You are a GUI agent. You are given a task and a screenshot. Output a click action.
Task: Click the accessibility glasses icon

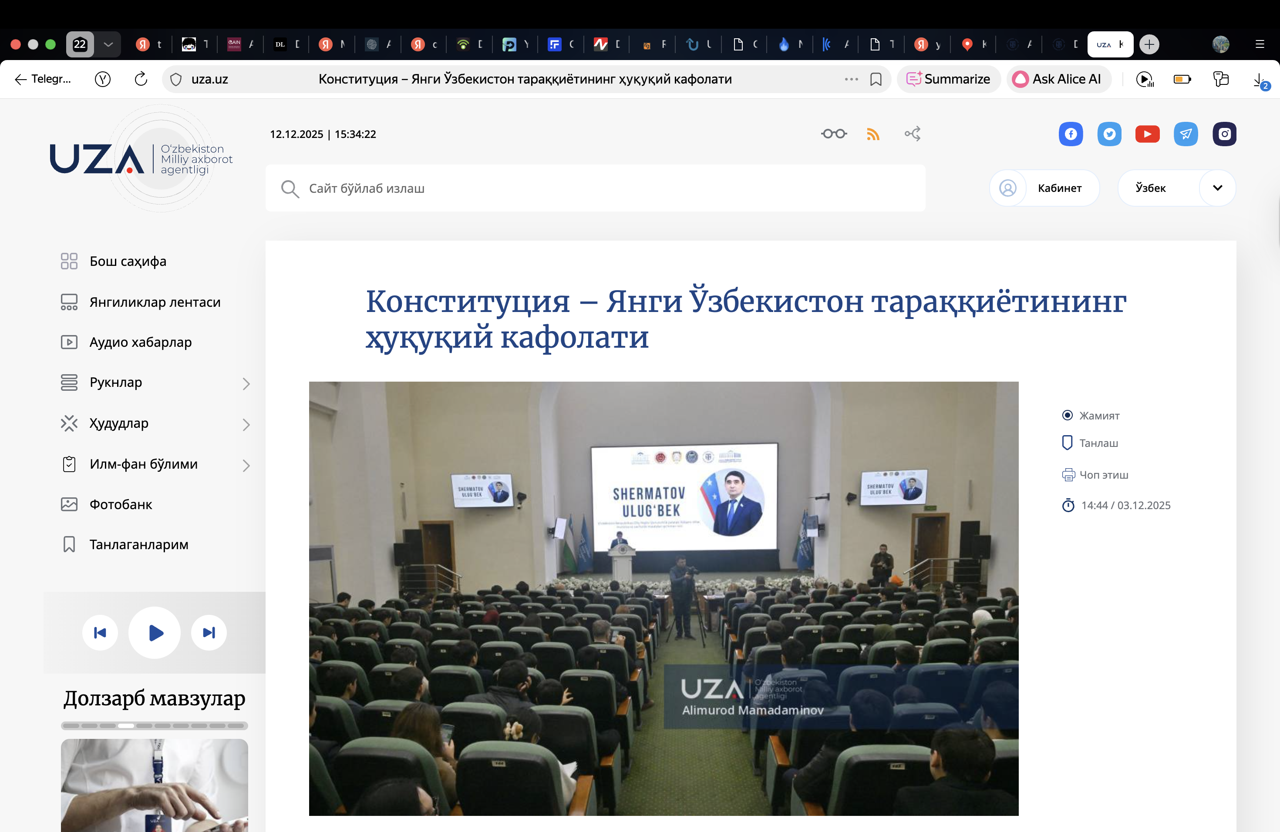[834, 134]
